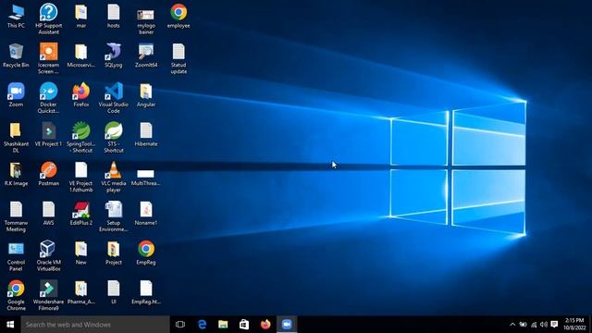Screen dimensions: 592x333
Task: Select the AWS file icon
Action: coord(49,214)
